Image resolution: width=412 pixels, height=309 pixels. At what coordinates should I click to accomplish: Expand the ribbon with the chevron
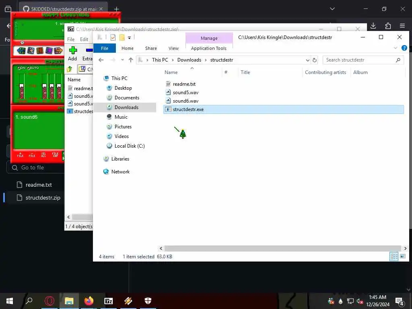pyautogui.click(x=396, y=48)
